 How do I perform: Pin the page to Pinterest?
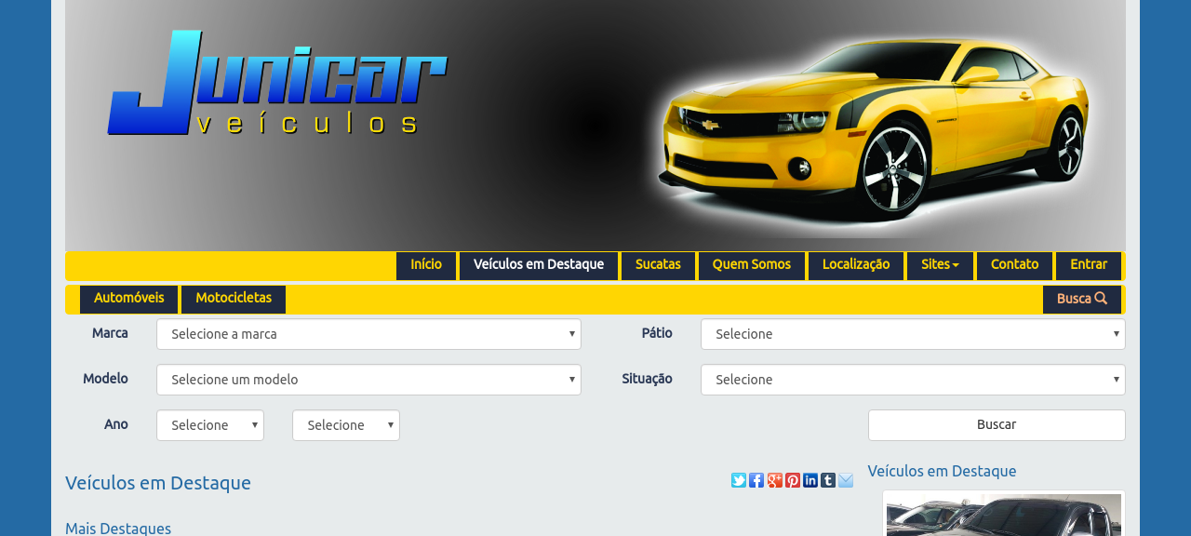click(x=791, y=479)
